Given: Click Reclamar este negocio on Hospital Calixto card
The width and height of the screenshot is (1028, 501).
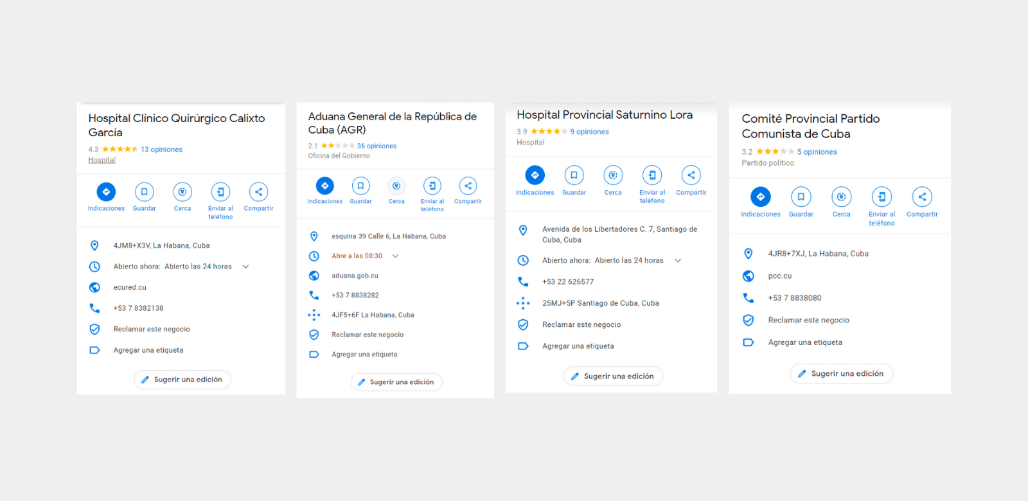Looking at the screenshot, I should pos(152,329).
